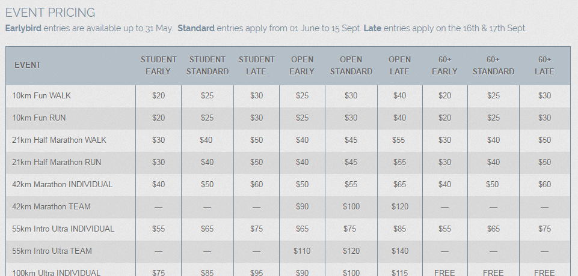Click the $120 Marathon TEAM open late price
This screenshot has width=578, height=276.
click(x=399, y=206)
